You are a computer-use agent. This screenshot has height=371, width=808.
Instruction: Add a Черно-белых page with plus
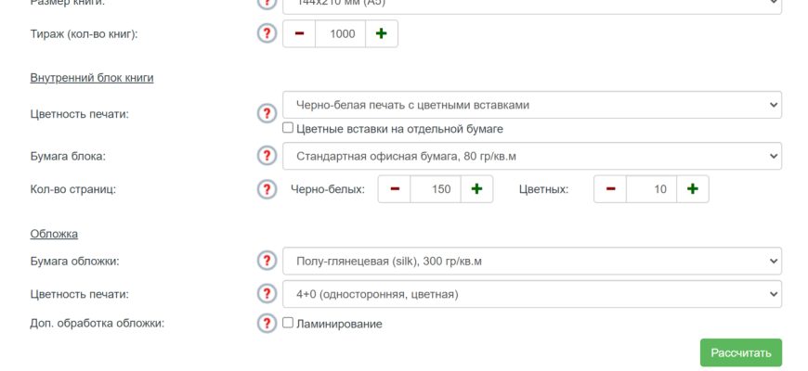pyautogui.click(x=476, y=189)
